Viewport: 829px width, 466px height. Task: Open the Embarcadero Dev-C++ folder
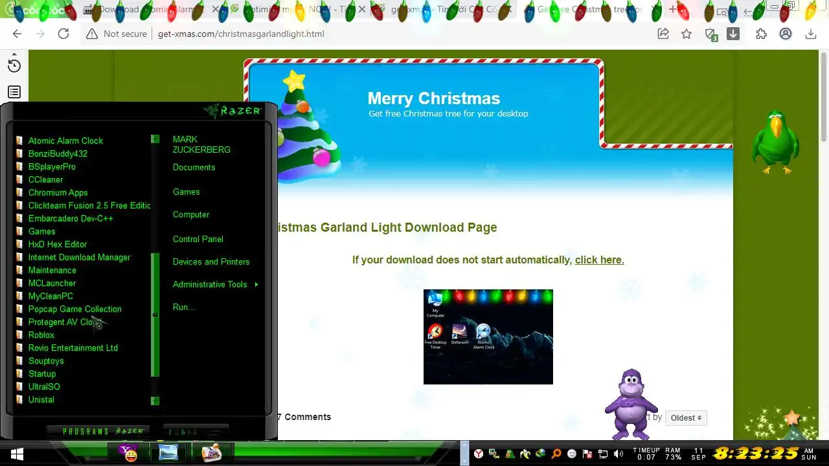coord(71,218)
